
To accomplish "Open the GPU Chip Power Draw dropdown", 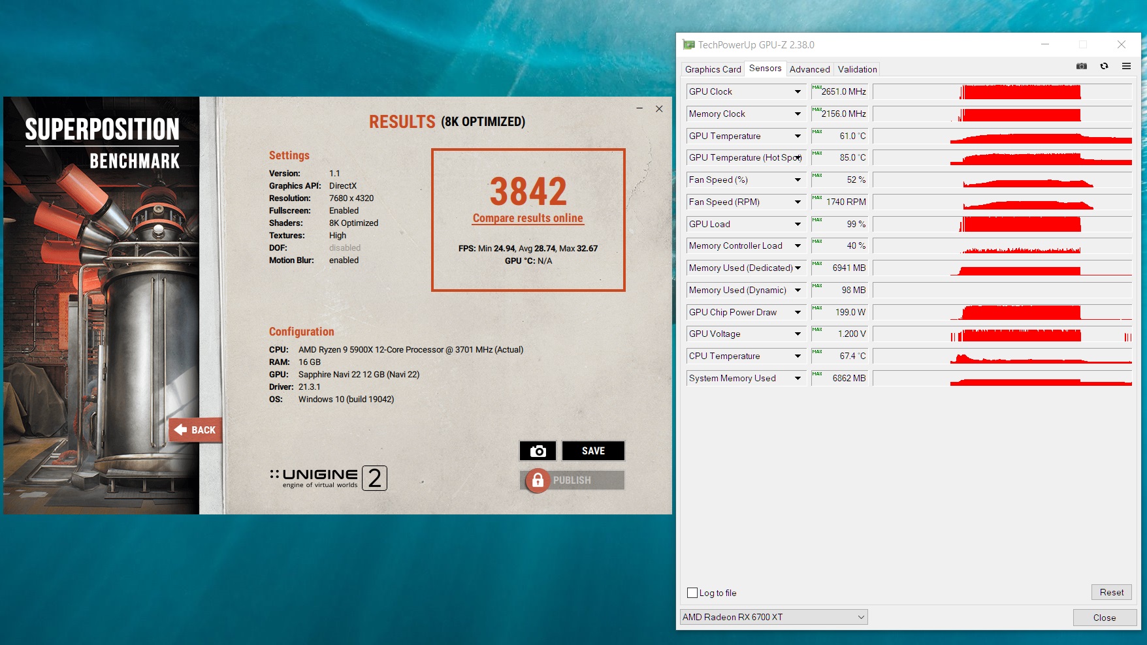I will pos(798,312).
